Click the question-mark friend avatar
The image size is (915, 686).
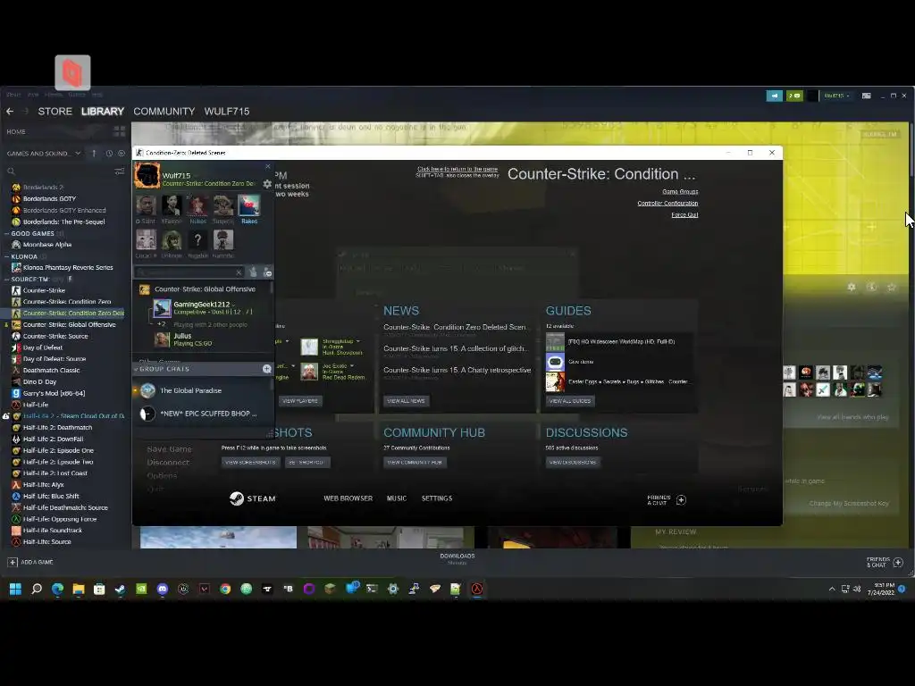point(197,239)
